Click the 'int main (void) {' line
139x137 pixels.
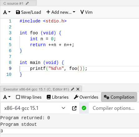click(x=42, y=63)
